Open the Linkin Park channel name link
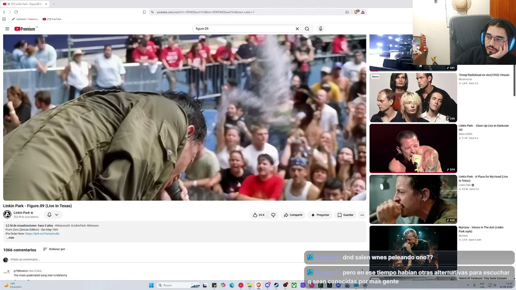This screenshot has width=516, height=290. click(22, 213)
